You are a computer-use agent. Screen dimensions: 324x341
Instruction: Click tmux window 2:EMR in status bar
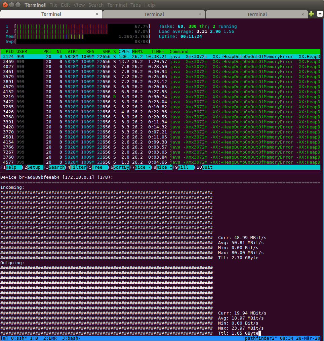[x=50, y=338]
